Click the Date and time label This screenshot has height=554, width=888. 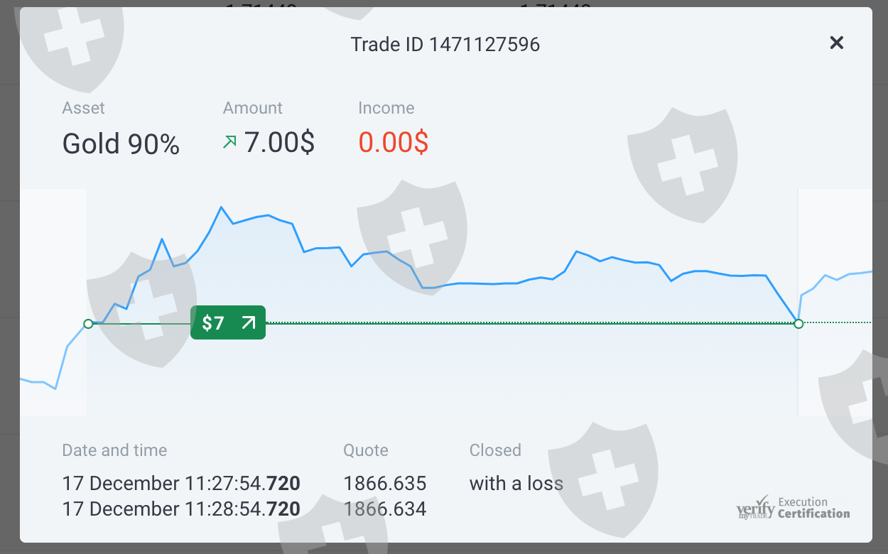tap(114, 450)
